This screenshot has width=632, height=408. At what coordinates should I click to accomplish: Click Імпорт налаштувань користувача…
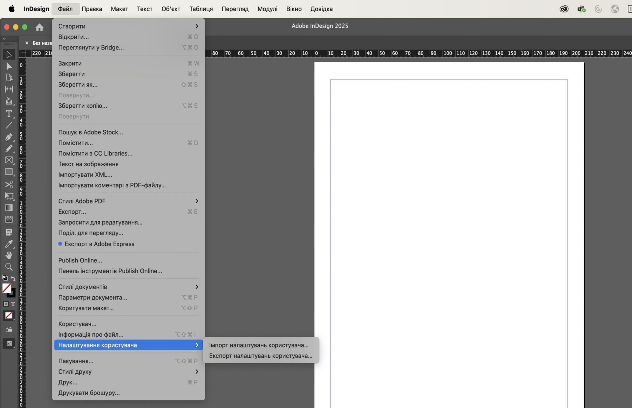259,345
